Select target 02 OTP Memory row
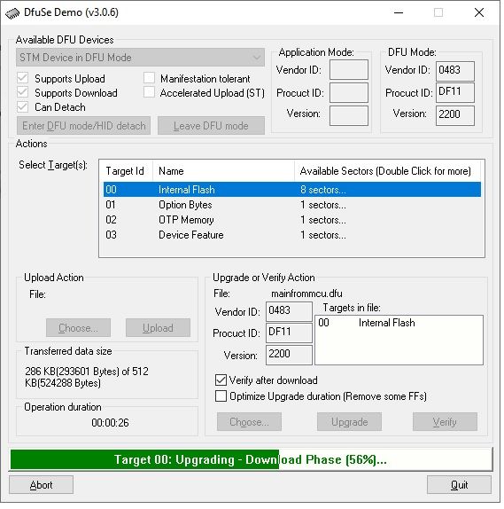 tap(292, 220)
